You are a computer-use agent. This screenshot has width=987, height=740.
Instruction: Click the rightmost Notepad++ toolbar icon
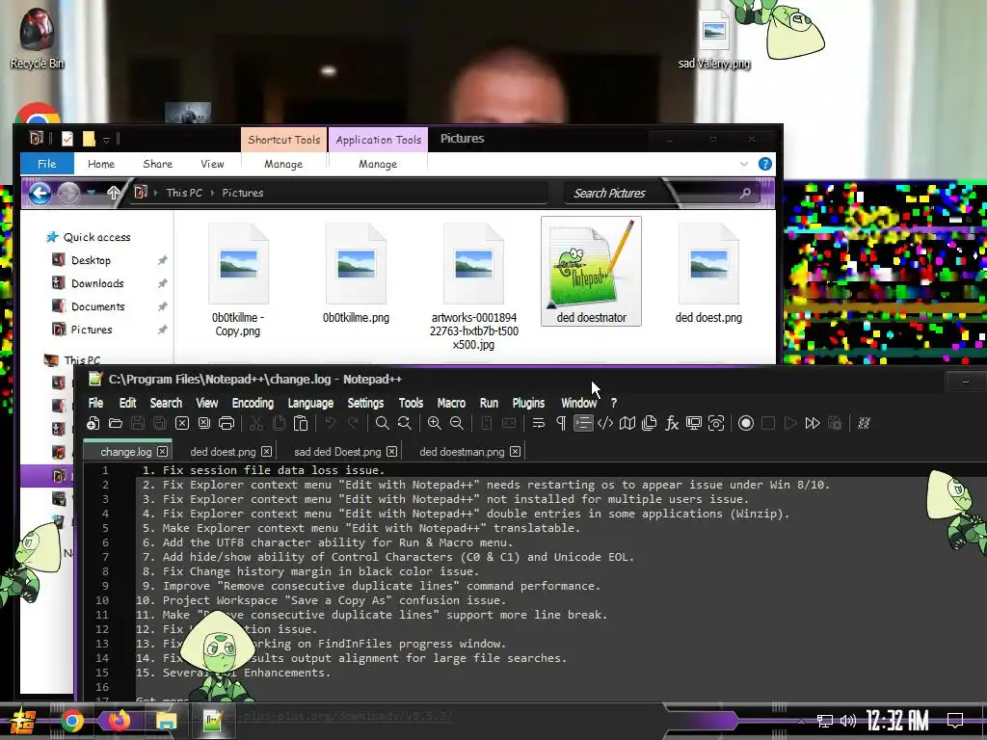(x=864, y=424)
